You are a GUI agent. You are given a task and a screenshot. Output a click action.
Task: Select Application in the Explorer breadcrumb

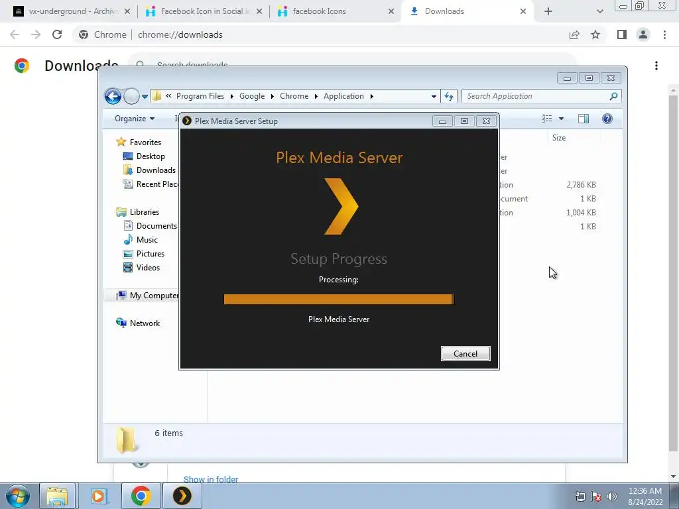[343, 96]
